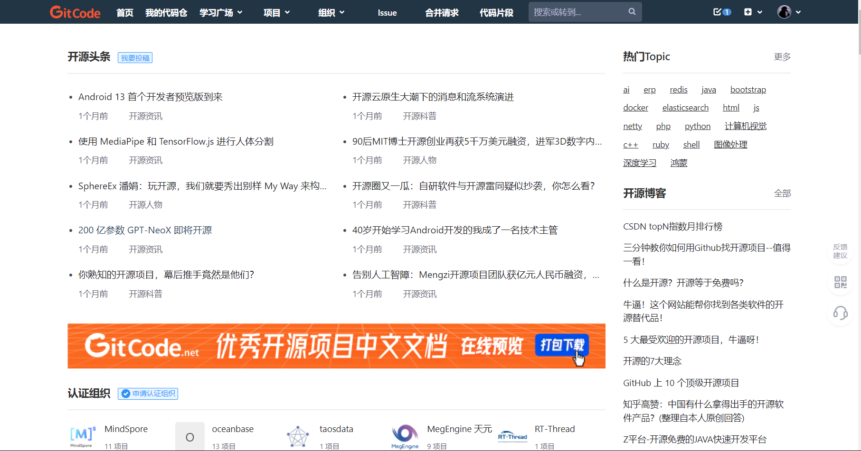Click the taosdata network logo

click(297, 435)
